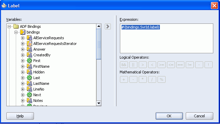Click the First action gear icon

coord(29,61)
